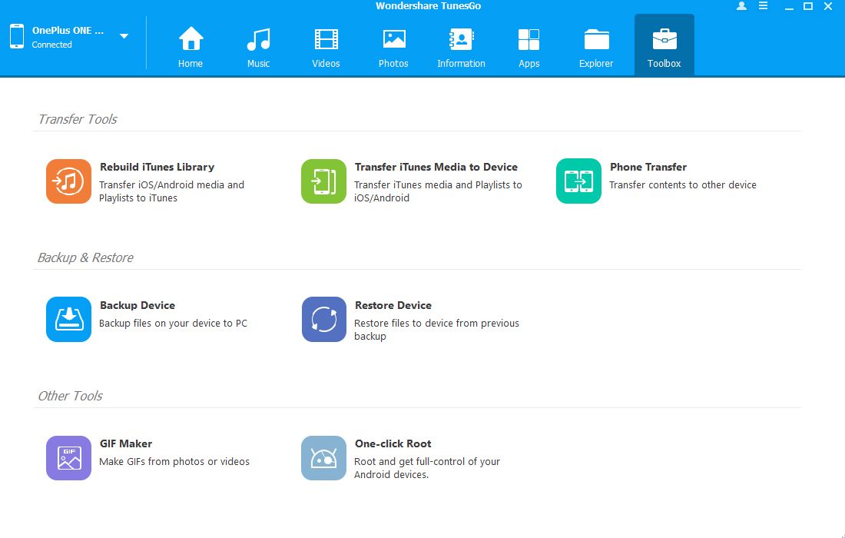Image resolution: width=845 pixels, height=538 pixels.
Task: Click the Transfer iTunes Media to Device icon
Action: click(323, 181)
